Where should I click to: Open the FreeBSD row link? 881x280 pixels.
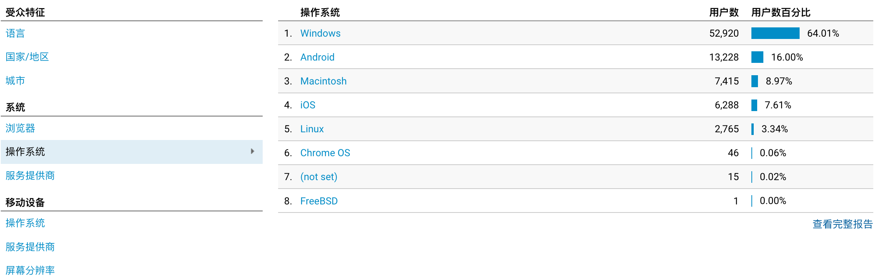[x=319, y=201]
